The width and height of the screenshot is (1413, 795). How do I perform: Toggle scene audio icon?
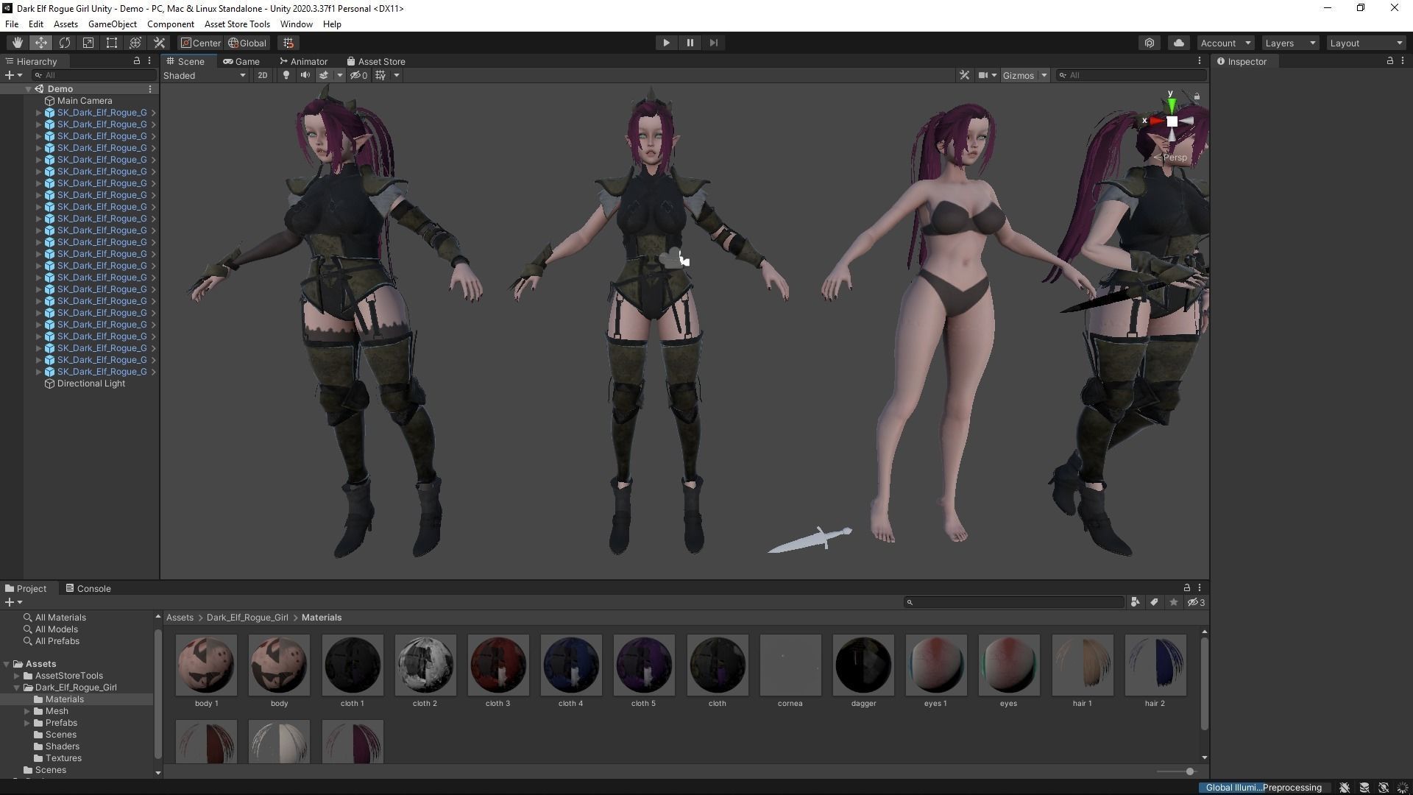click(x=305, y=75)
